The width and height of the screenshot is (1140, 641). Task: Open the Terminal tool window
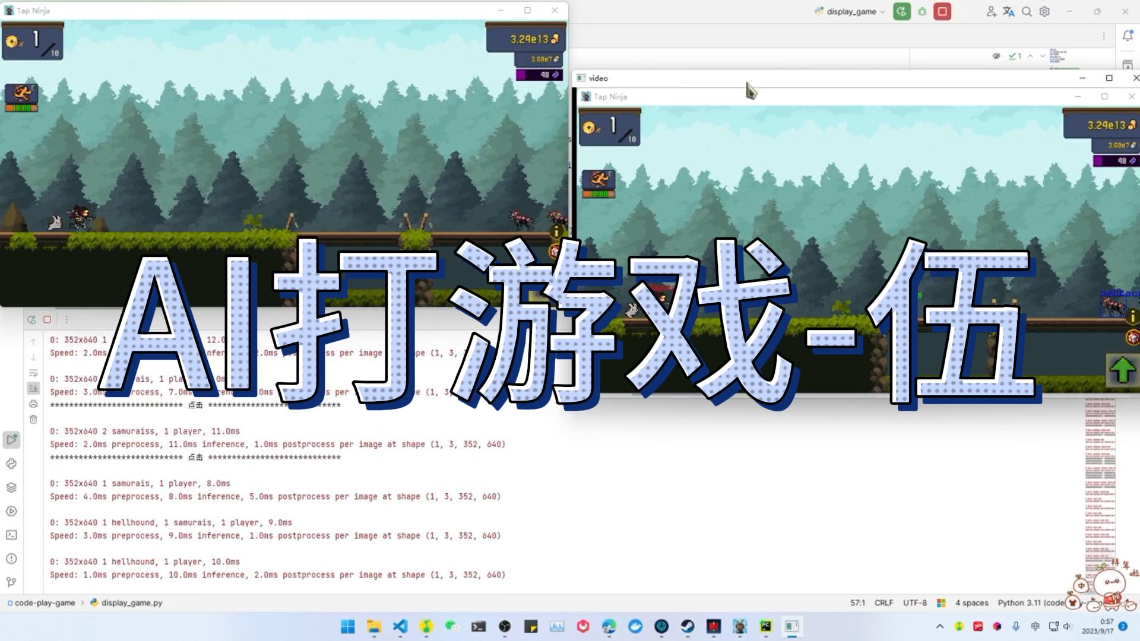11,535
